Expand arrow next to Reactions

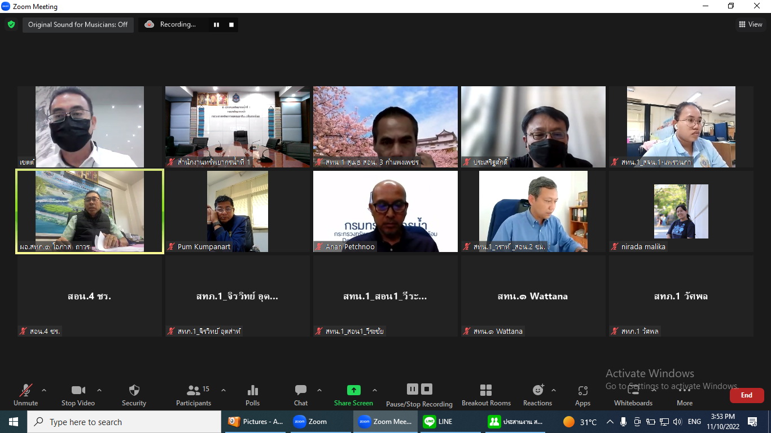(x=553, y=390)
